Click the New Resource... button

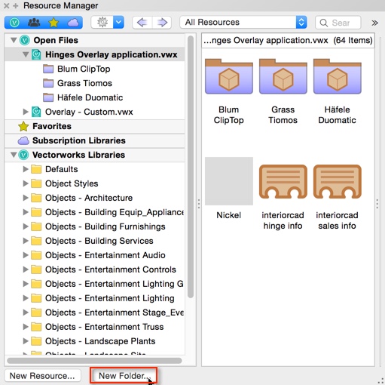tap(42, 376)
